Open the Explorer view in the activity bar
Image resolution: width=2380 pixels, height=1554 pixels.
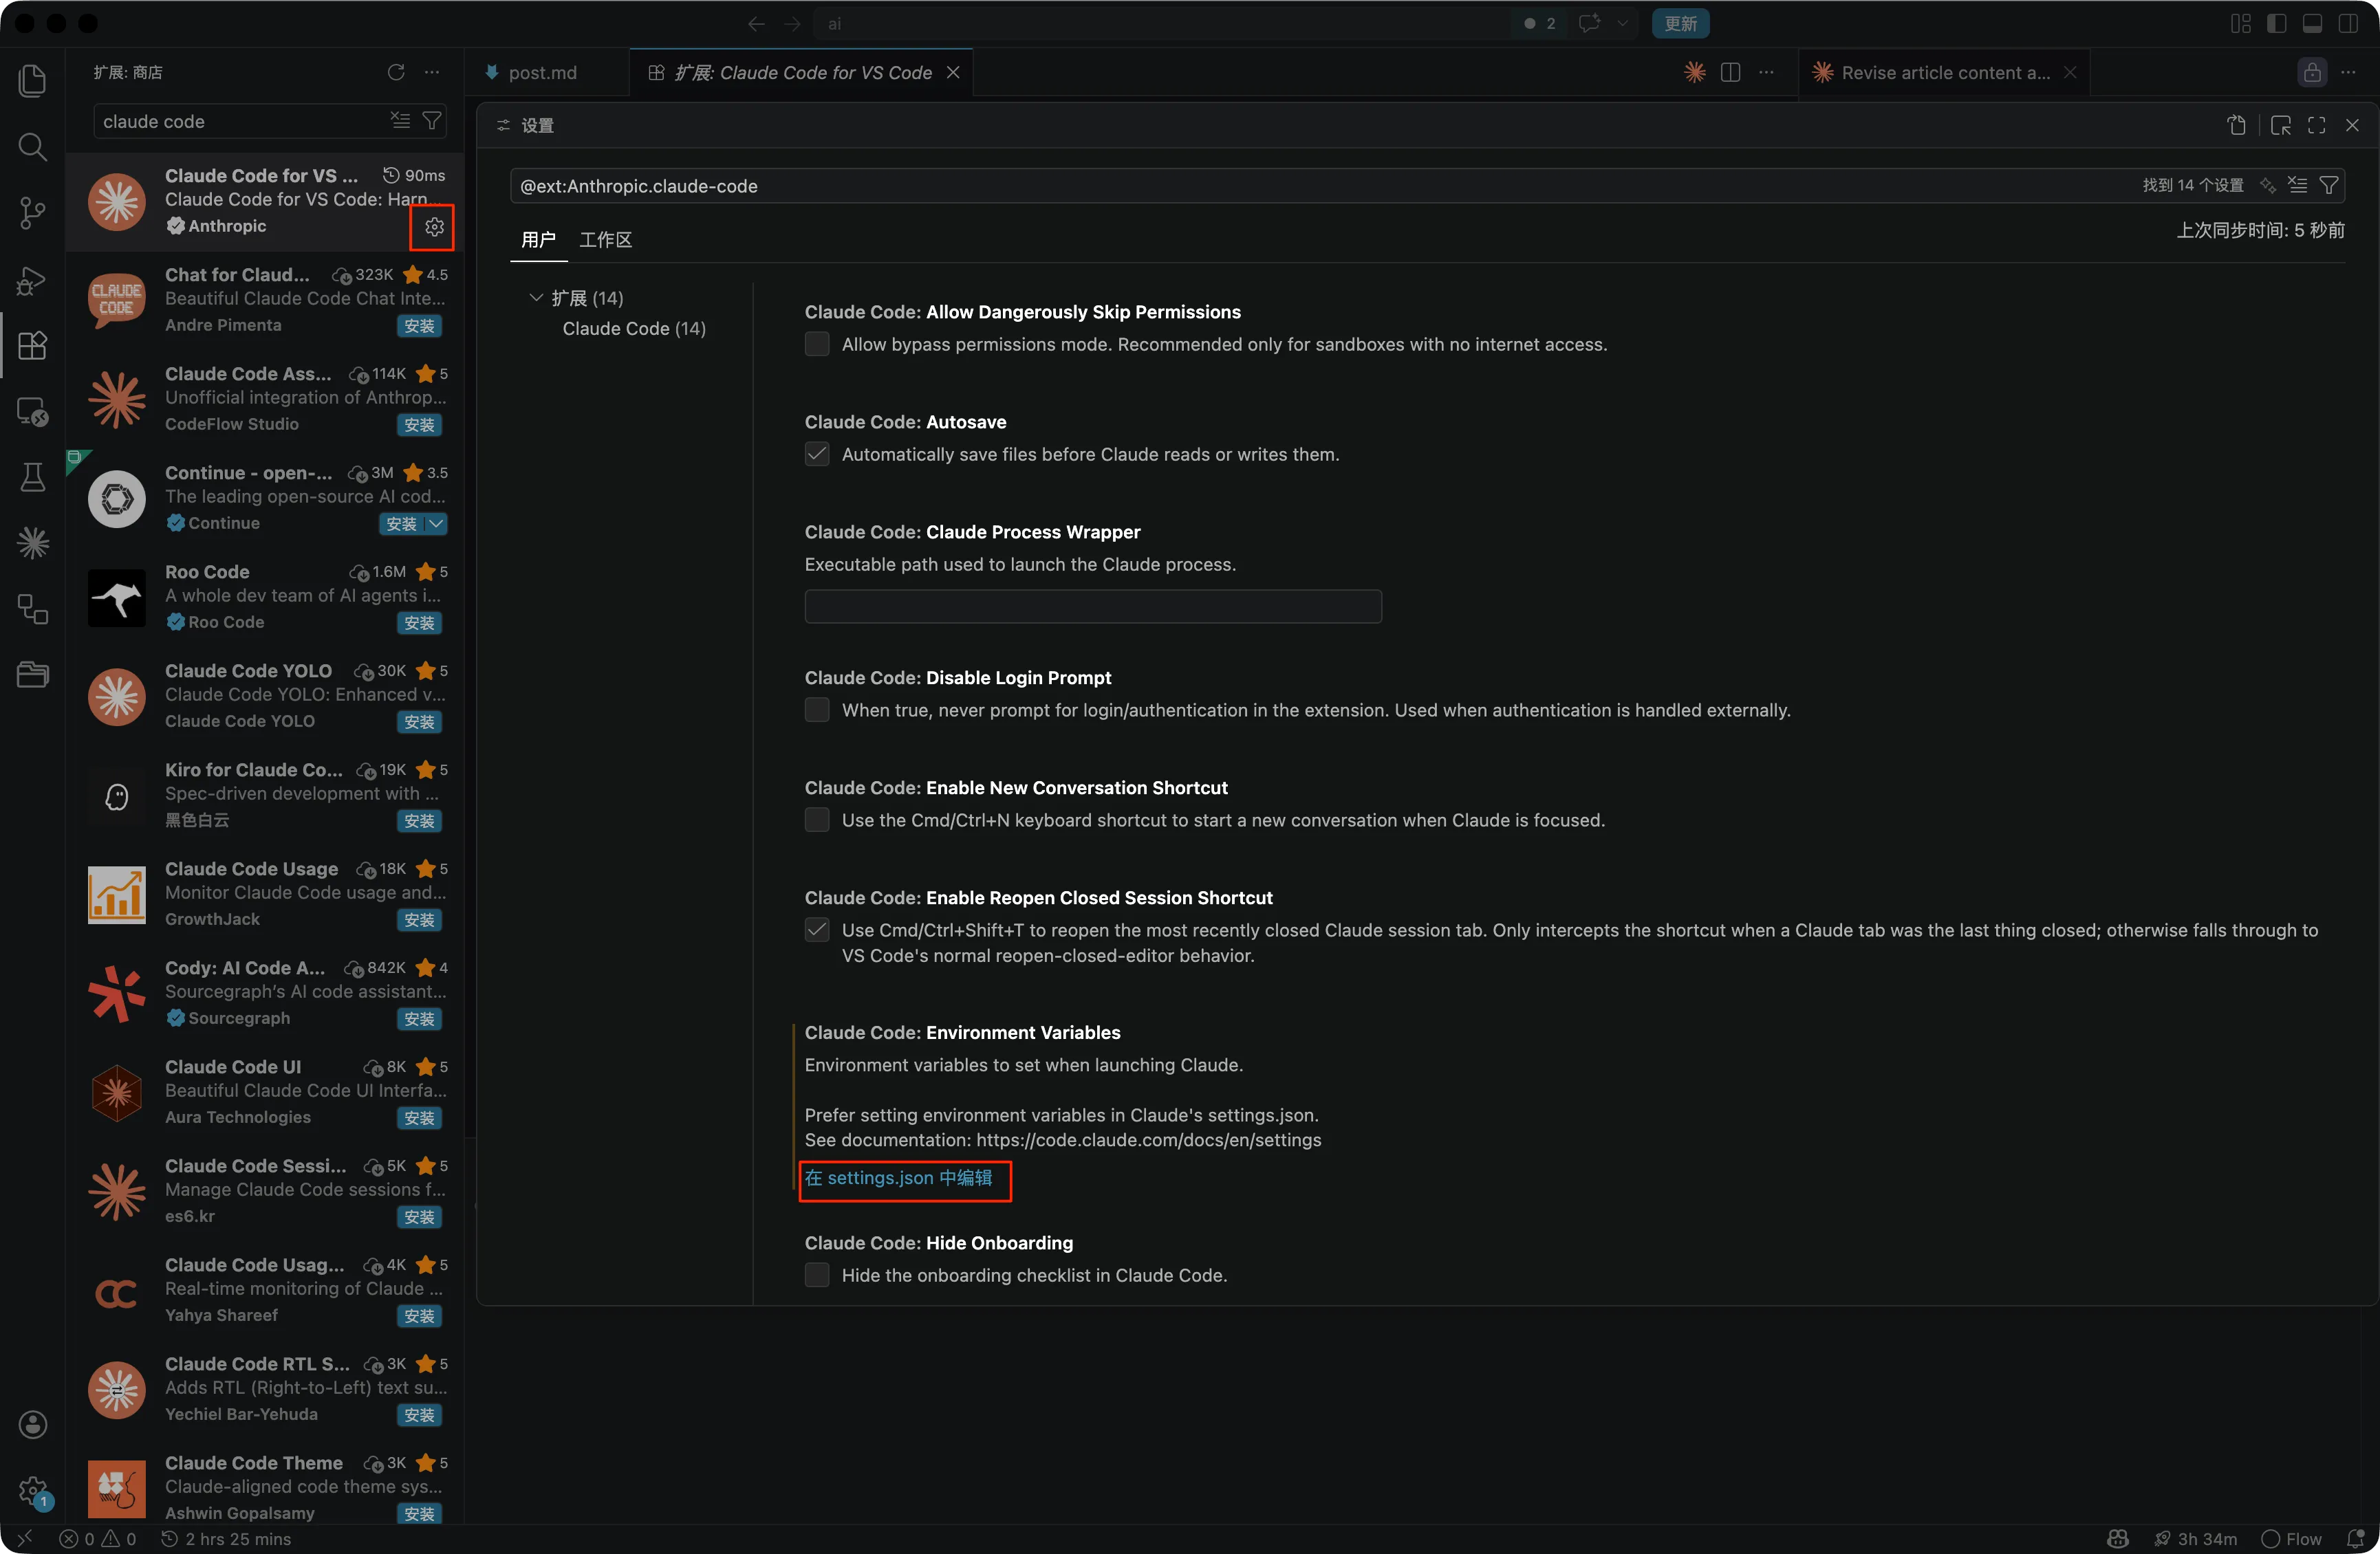pyautogui.click(x=32, y=81)
